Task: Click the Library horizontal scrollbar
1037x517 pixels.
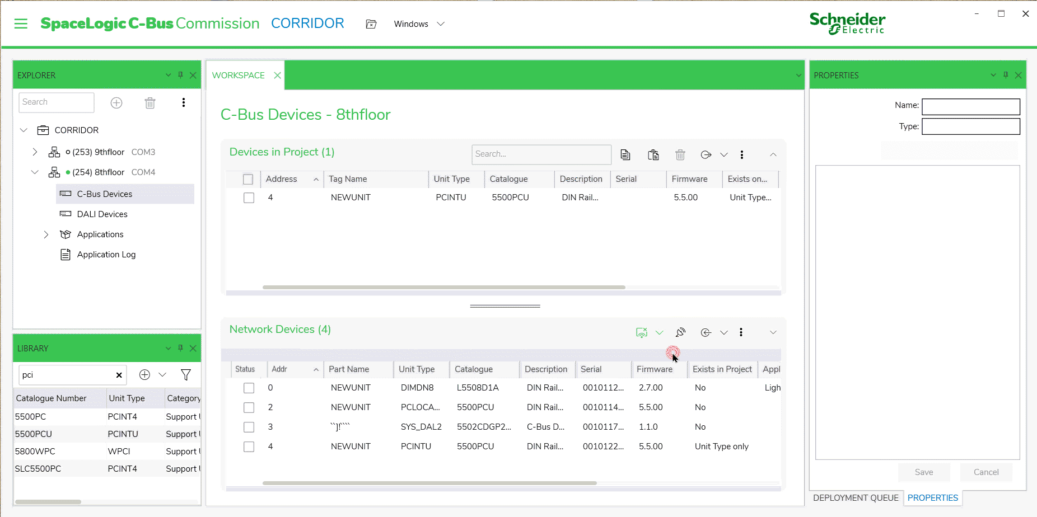Action: (48, 502)
